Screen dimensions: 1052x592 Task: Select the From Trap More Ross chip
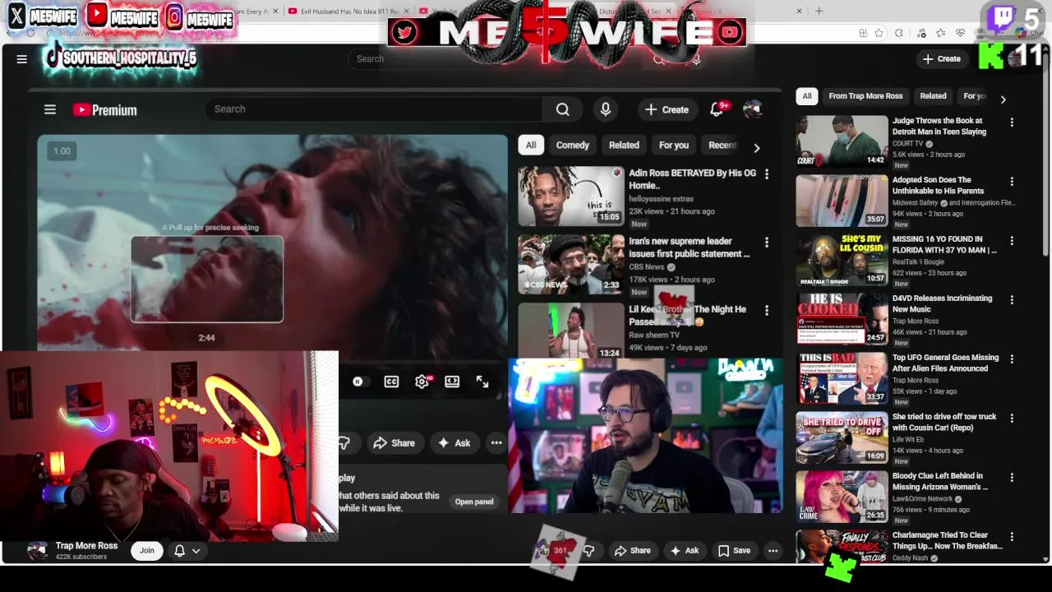[x=865, y=96]
